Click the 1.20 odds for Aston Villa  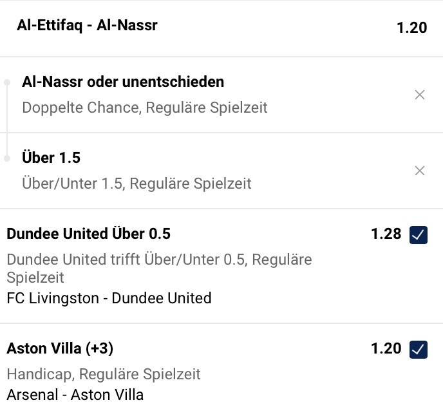click(x=386, y=348)
